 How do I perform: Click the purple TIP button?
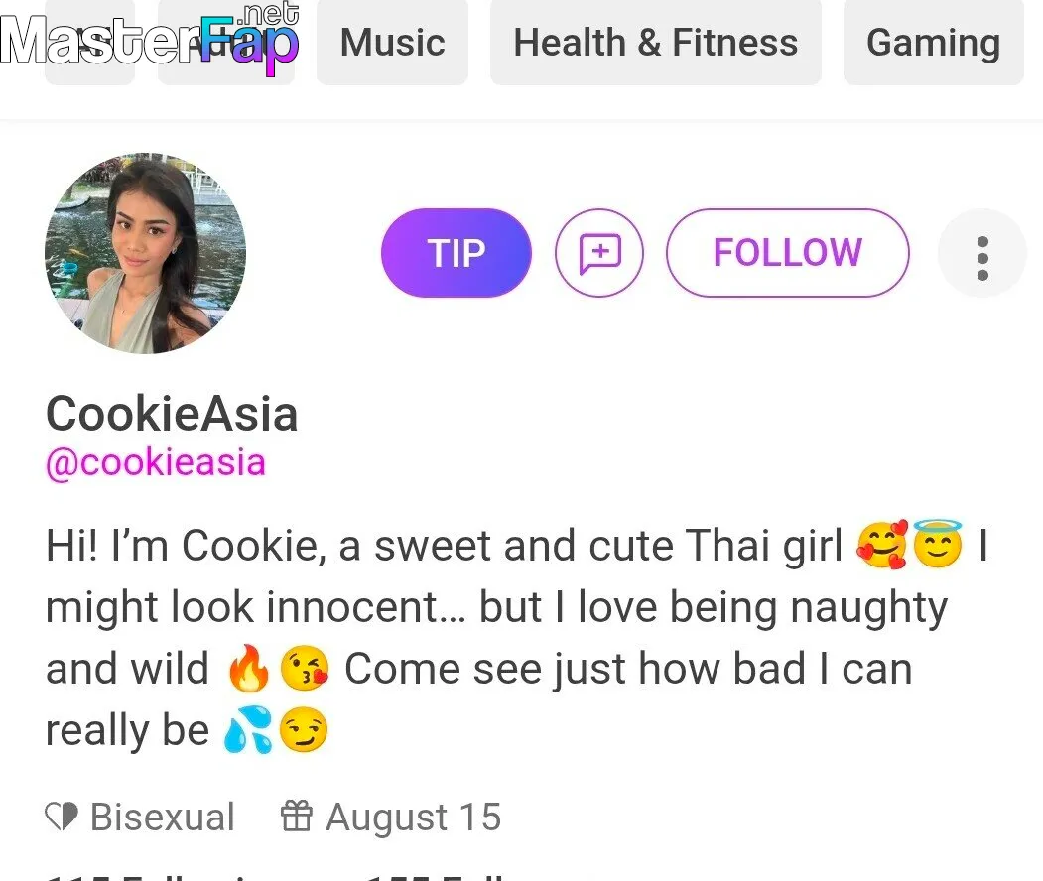[456, 253]
